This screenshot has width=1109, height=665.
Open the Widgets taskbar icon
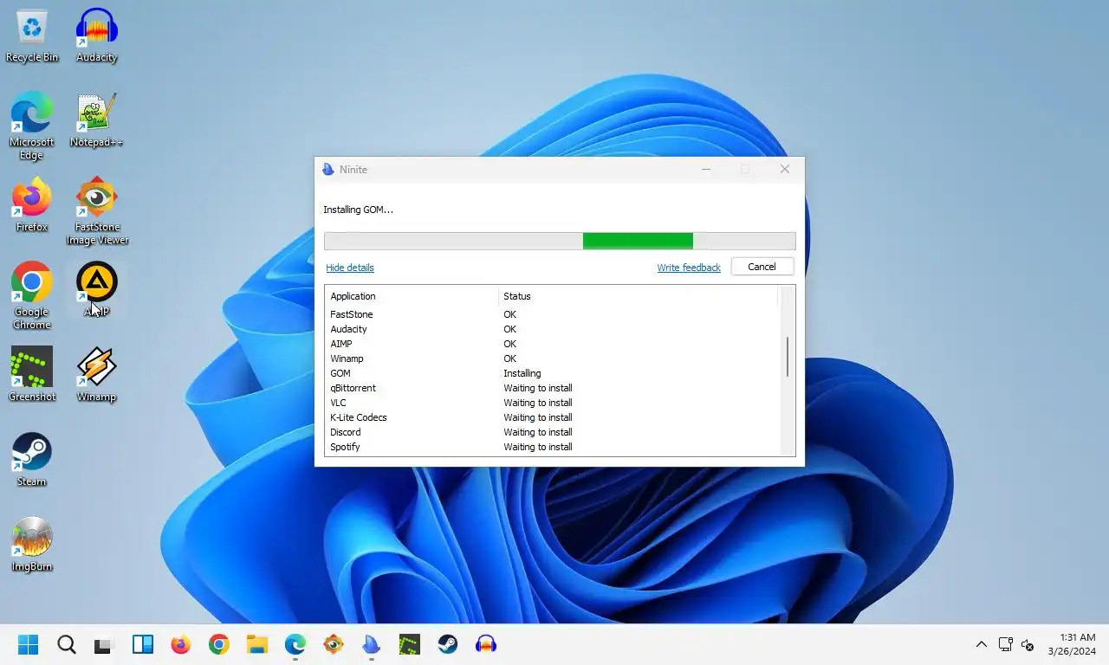click(142, 644)
